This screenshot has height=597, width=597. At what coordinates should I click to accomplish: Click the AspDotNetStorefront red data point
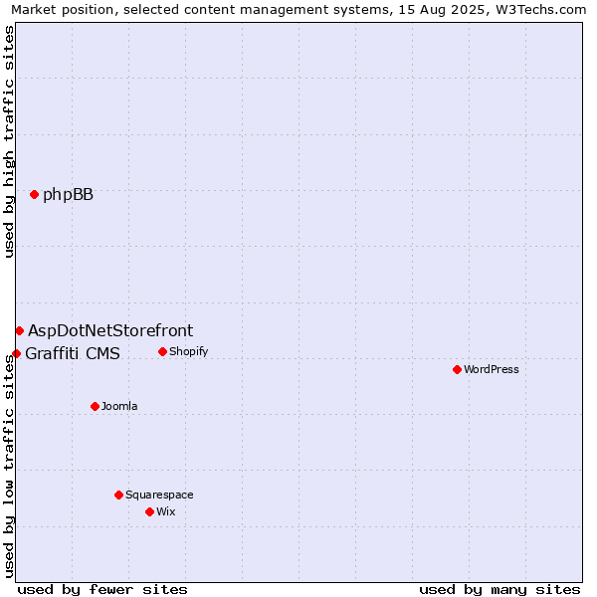[20, 331]
